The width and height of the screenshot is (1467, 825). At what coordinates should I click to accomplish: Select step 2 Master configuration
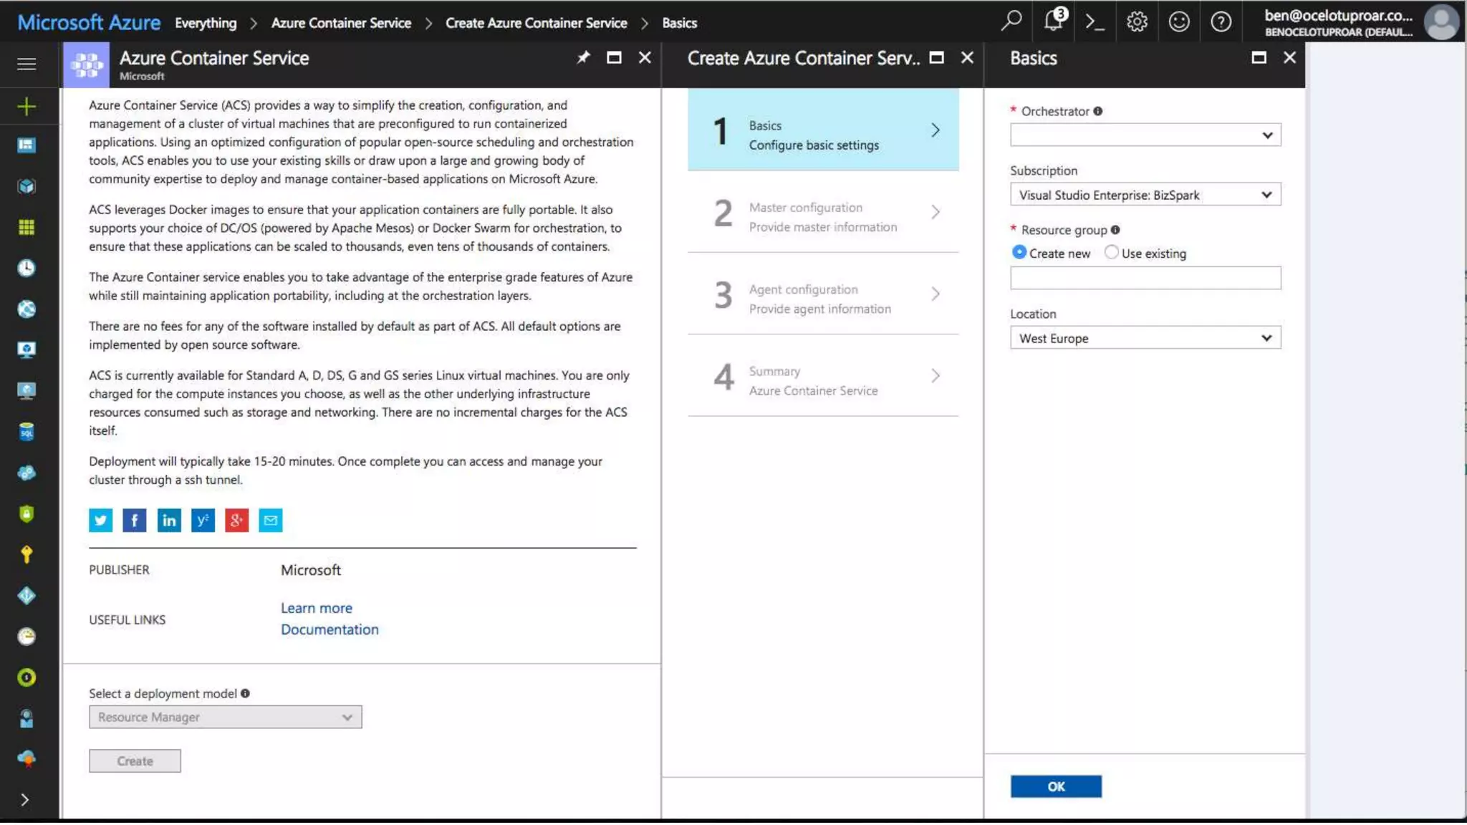(822, 217)
